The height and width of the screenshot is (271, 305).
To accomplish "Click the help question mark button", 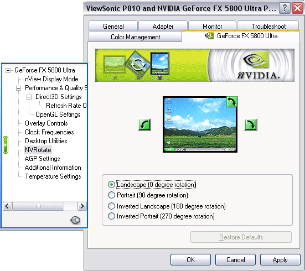I will point(285,8).
